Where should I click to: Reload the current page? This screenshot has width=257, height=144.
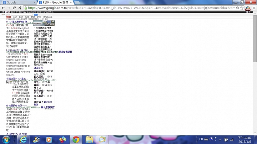coord(14,8)
